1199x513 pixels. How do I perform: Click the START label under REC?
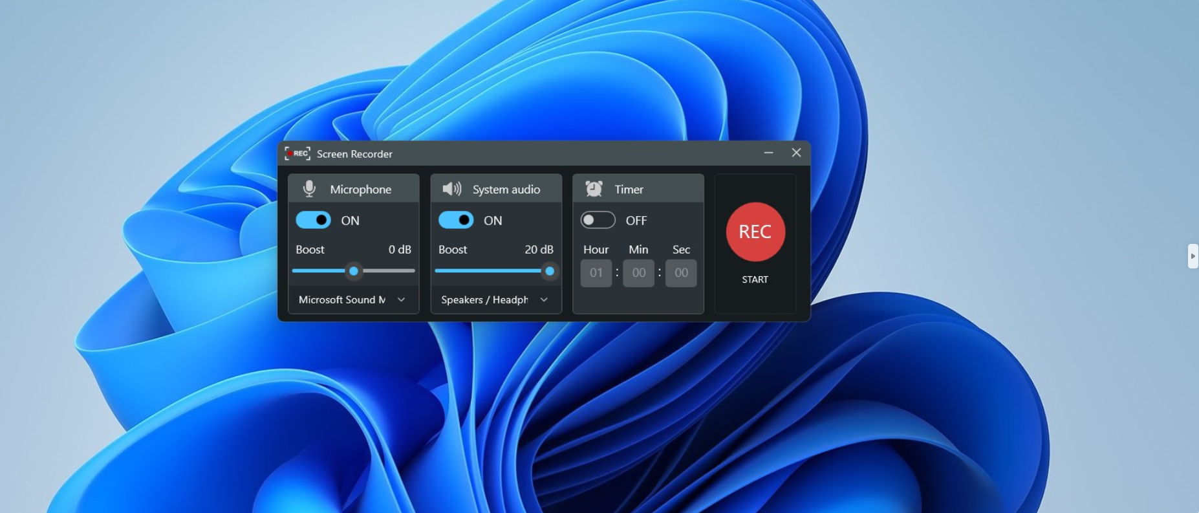pyautogui.click(x=755, y=279)
